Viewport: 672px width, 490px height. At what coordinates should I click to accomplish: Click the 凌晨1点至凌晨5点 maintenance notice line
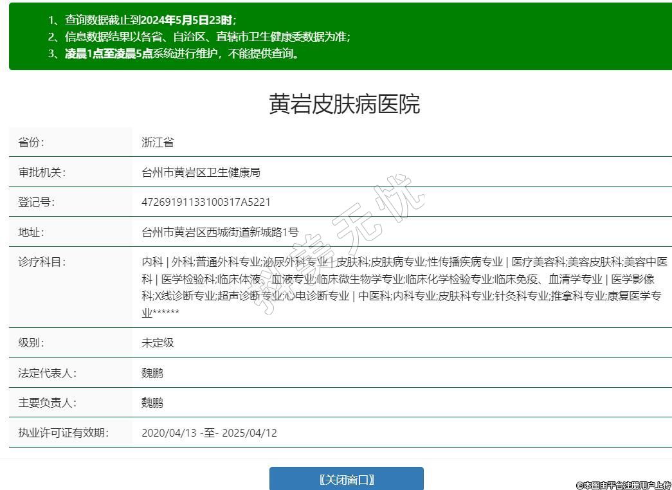click(x=183, y=54)
